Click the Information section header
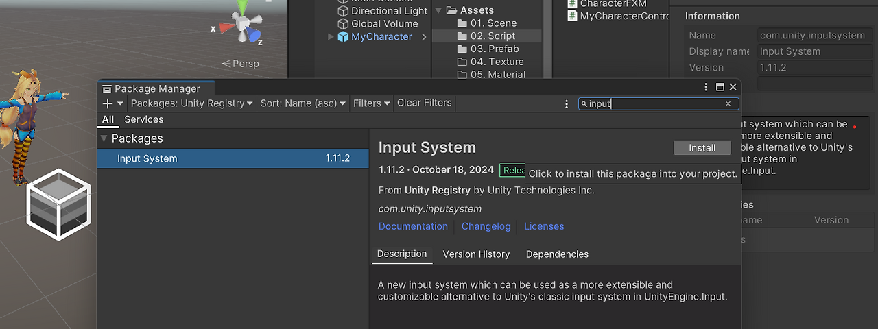Viewport: 878px width, 329px height. tap(713, 16)
